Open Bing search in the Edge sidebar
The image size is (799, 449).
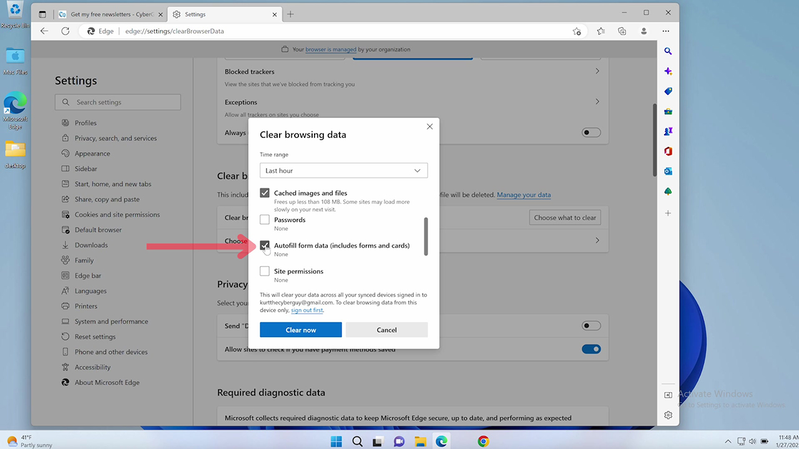point(668,51)
